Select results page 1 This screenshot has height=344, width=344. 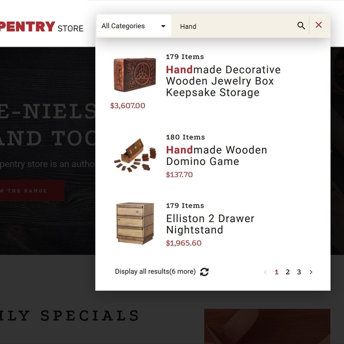pos(277,272)
